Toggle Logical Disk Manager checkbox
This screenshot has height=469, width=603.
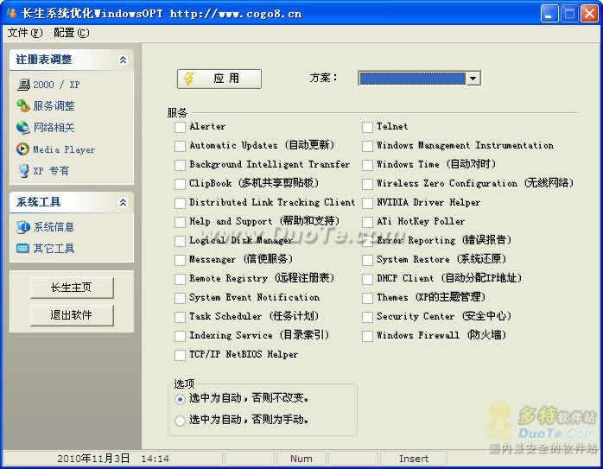(180, 241)
